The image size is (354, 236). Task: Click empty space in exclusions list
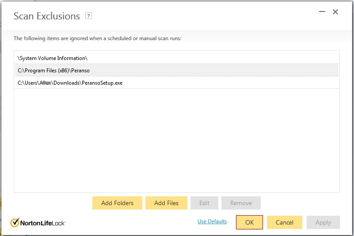tap(177, 141)
